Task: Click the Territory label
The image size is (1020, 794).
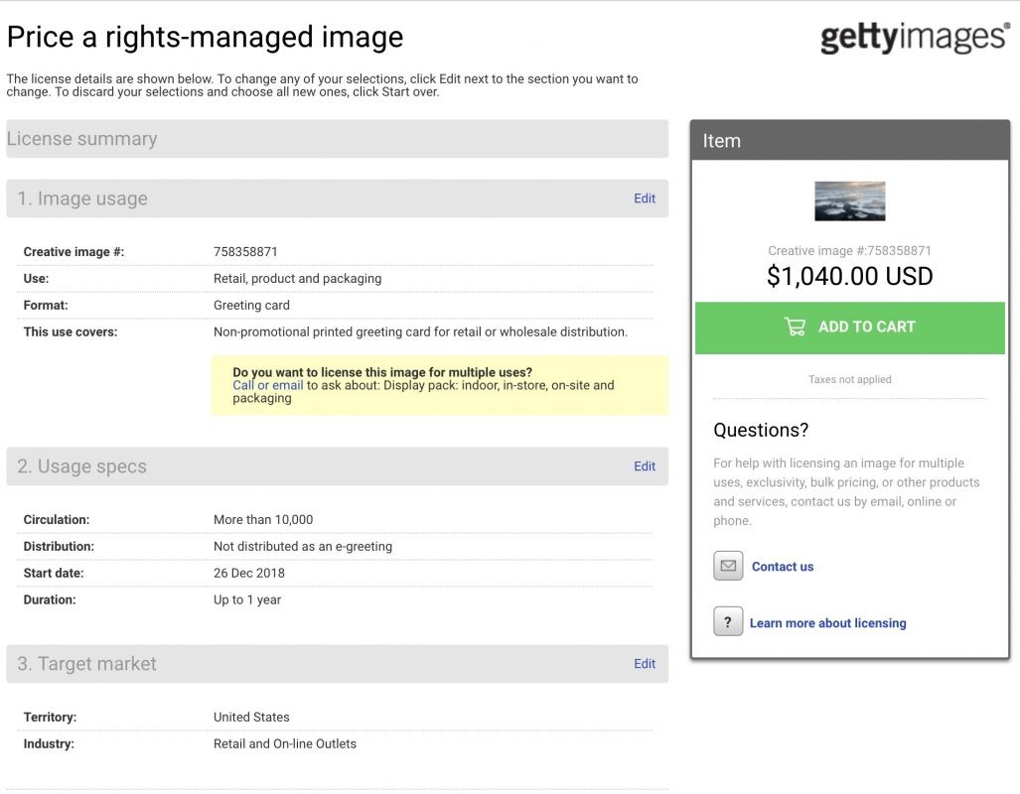Action: 50,717
